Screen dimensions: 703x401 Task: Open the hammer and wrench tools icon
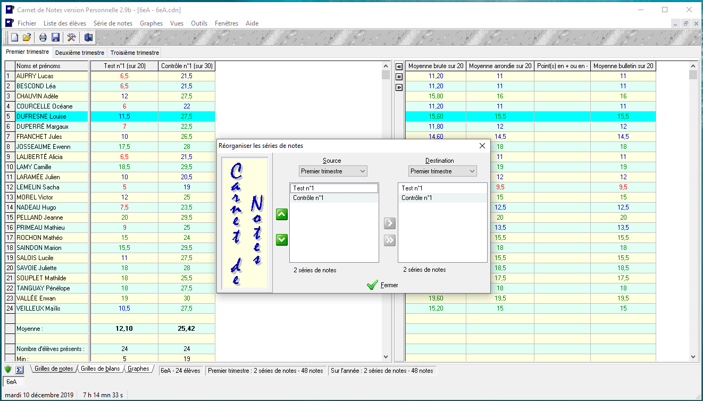pos(71,37)
